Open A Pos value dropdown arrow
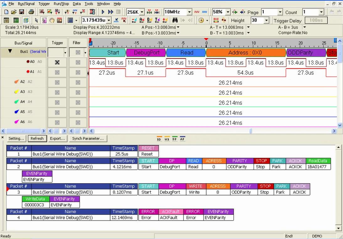This screenshot has height=239, width=343. (x=178, y=27)
